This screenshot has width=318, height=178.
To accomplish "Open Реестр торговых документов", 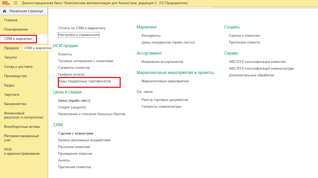I will coord(165,100).
